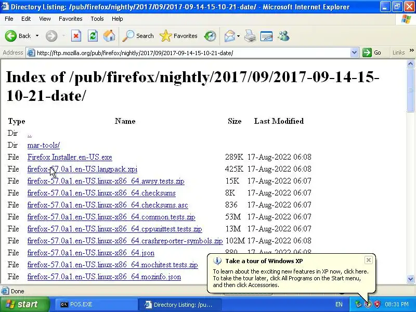
Task: Open the File menu
Action: point(9,19)
